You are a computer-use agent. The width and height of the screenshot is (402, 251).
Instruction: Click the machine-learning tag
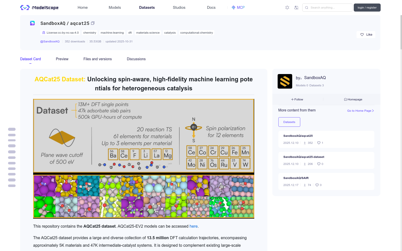click(x=112, y=33)
